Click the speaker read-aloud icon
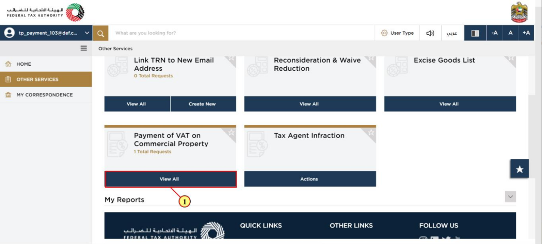The image size is (542, 244). pos(430,33)
